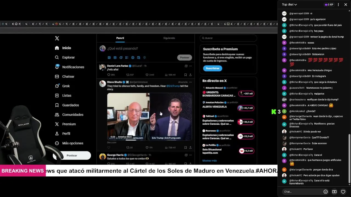
Task: Open the chat three-dot options menu
Action: pos(338,5)
